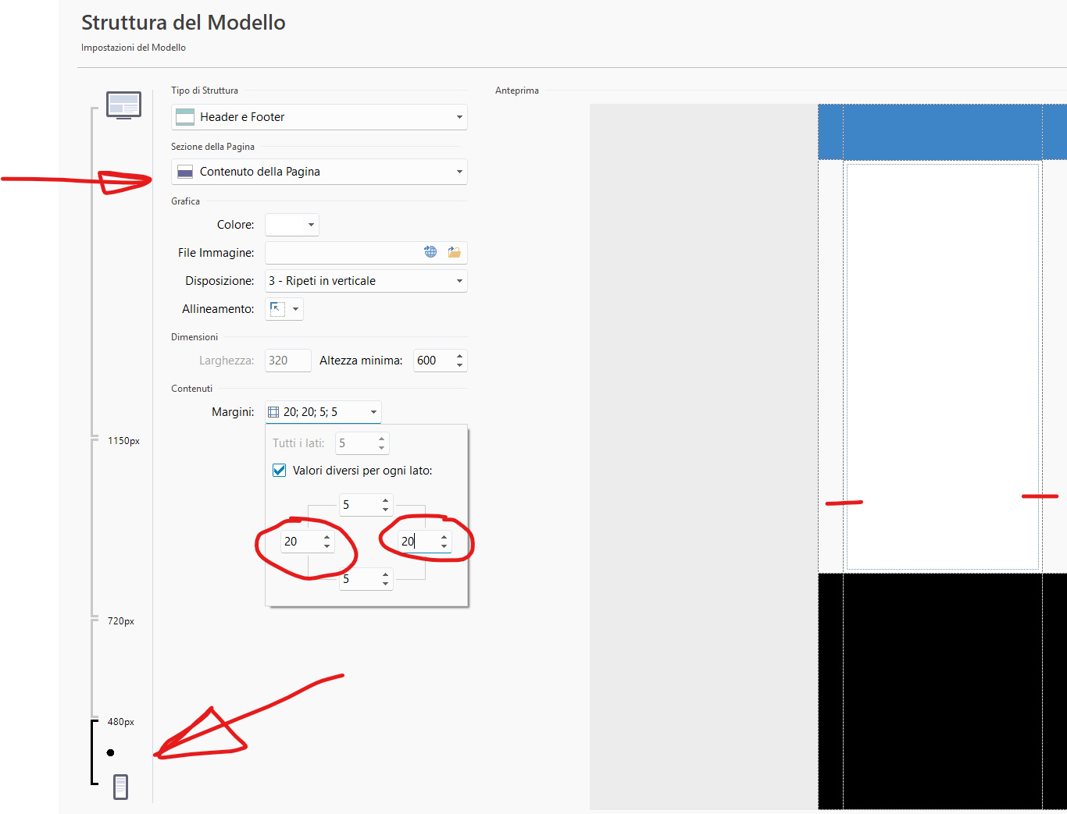Open the Sezione della Pagina dropdown
Screen dimensions: 1067x814
click(319, 172)
